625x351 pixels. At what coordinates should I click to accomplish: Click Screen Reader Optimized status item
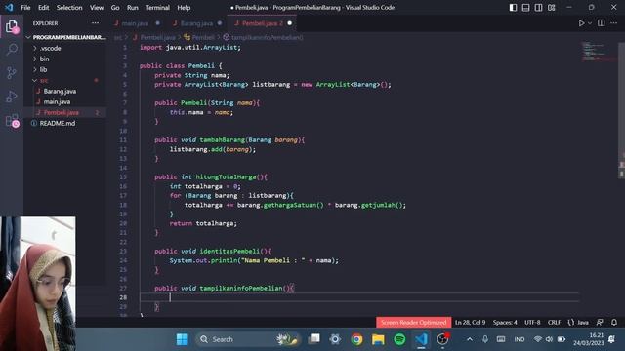click(413, 323)
